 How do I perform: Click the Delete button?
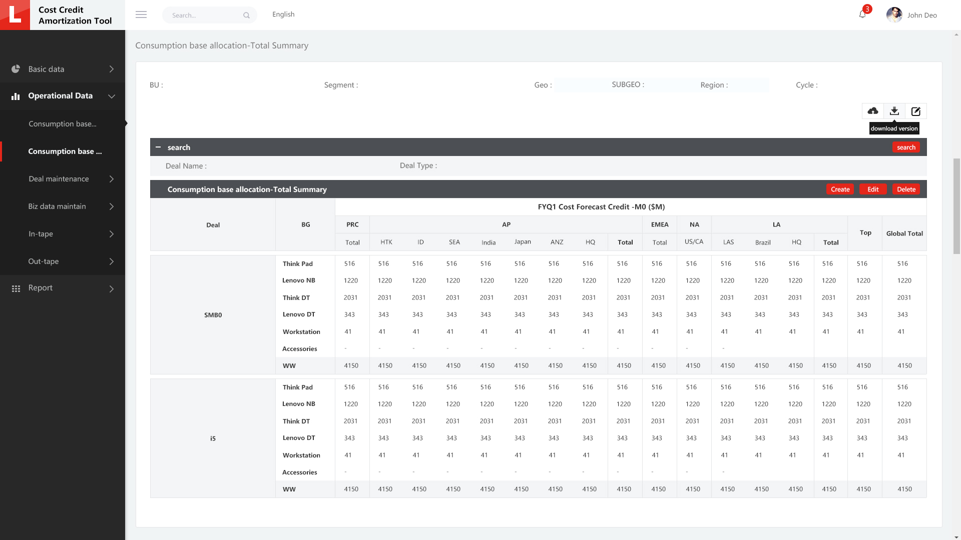pos(906,189)
